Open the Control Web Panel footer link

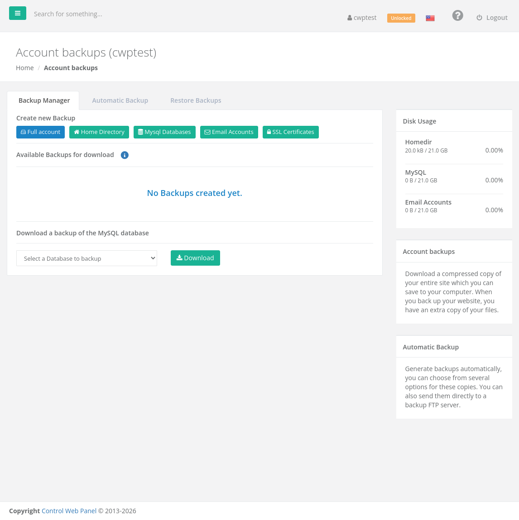pos(69,511)
